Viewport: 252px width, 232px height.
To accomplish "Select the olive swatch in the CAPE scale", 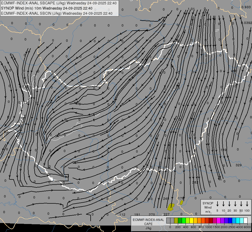I will pos(176,220).
